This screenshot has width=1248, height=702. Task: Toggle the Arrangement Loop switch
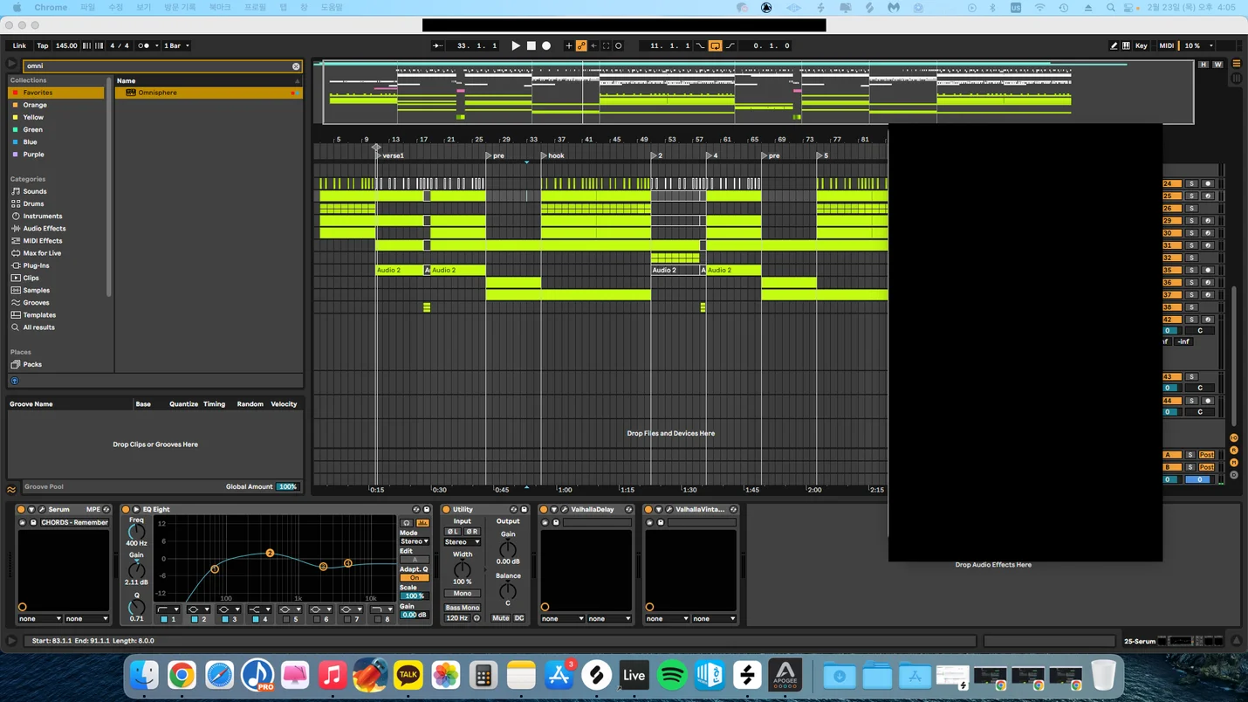715,45
